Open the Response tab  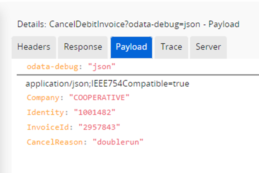coord(83,47)
